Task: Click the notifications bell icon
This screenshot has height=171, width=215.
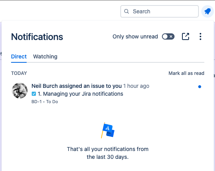Action: (x=208, y=11)
